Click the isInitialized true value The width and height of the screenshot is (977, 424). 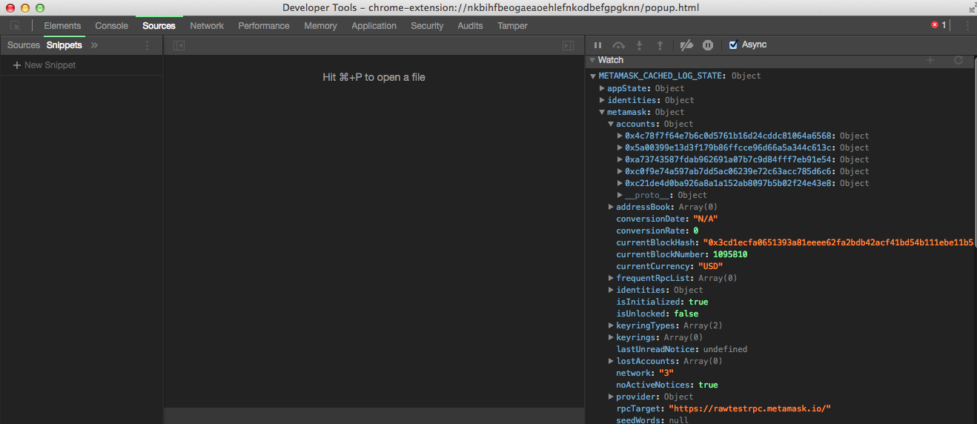pos(698,302)
